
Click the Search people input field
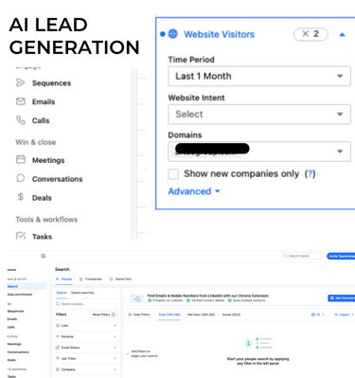86,304
